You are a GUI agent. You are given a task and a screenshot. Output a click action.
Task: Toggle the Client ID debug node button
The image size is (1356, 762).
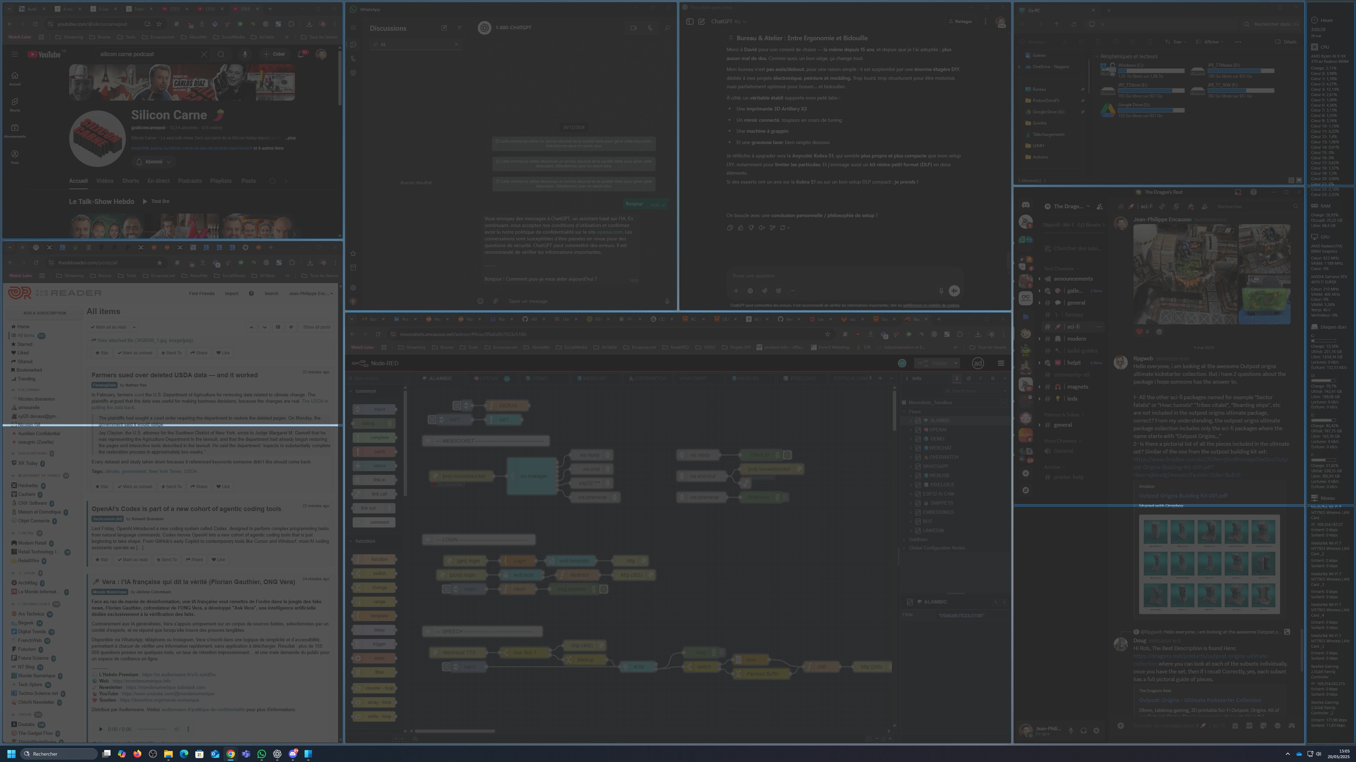tap(787, 455)
